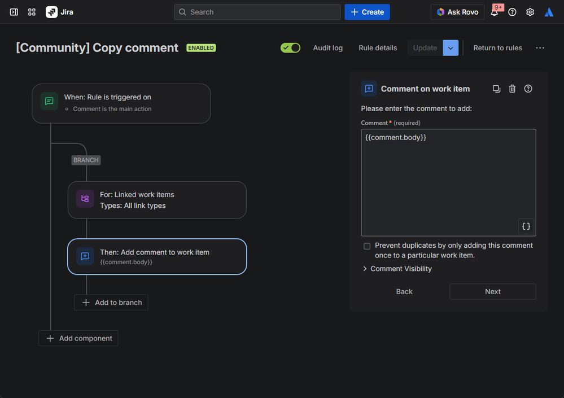This screenshot has width=564, height=398.
Task: Open Rule details
Action: 378,48
